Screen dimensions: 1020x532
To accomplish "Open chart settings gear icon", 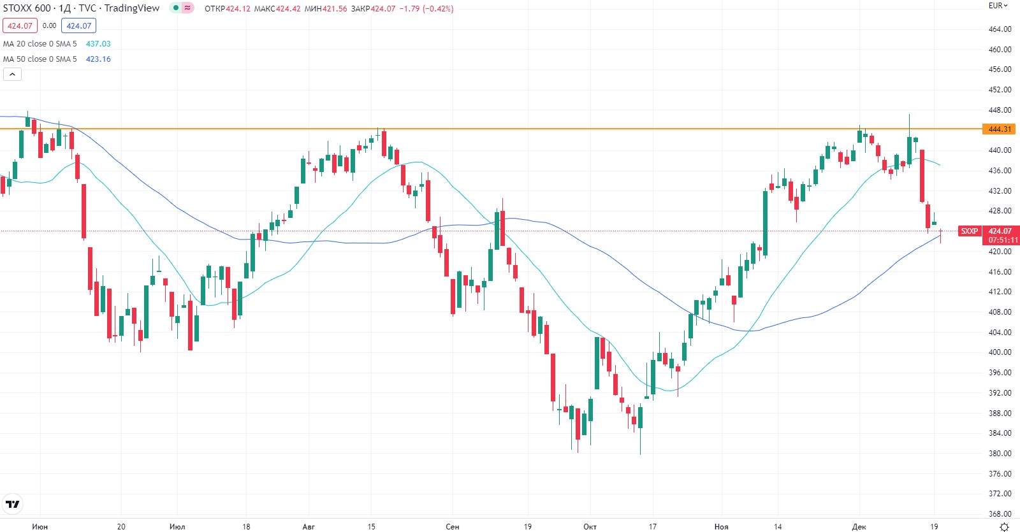I will pyautogui.click(x=1004, y=526).
